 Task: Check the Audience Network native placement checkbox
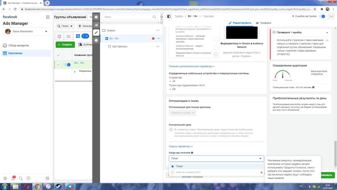pyautogui.click(x=216, y=39)
